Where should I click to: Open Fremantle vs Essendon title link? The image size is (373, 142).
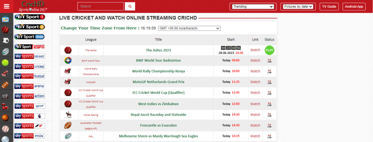[158, 125]
